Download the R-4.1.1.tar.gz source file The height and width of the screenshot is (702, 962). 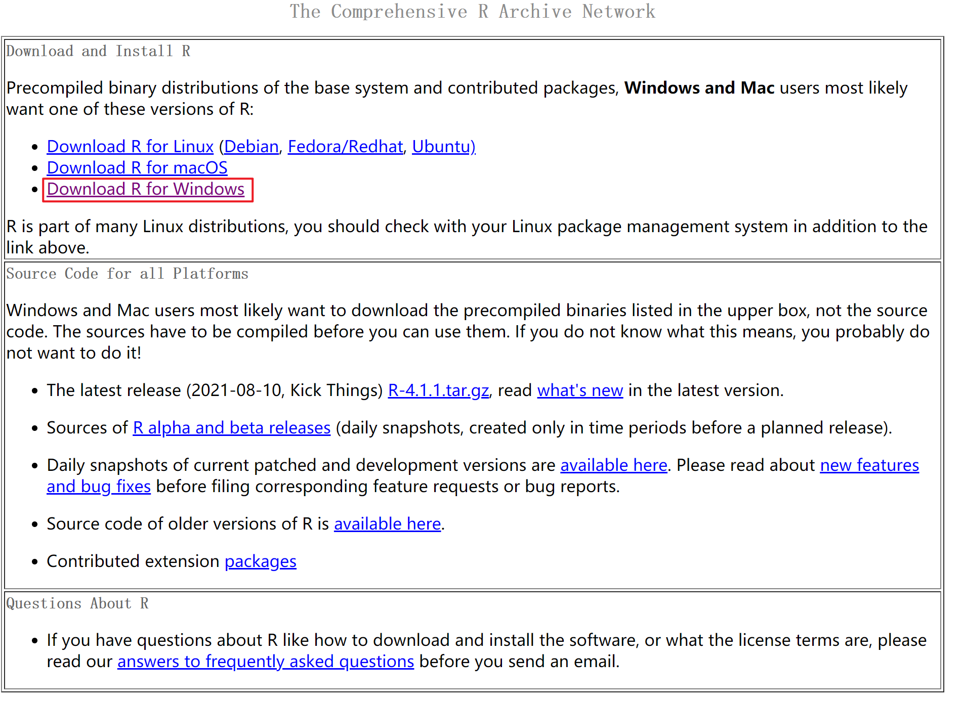438,390
